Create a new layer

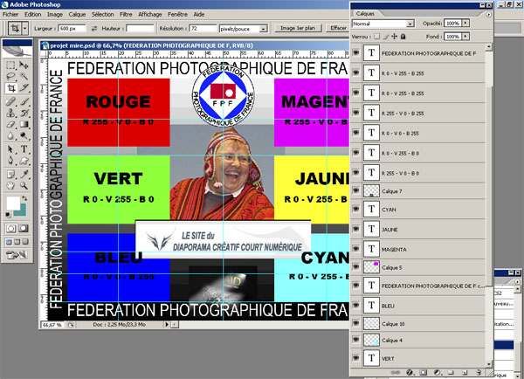pos(465,372)
